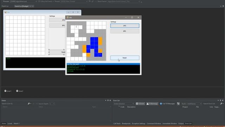The image size is (225, 127).
Task: Open the Immediate Window tab
Action: coord(169,123)
